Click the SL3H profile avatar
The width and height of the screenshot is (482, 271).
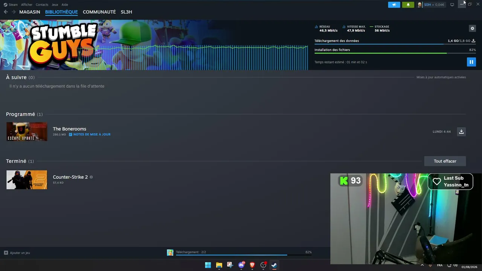[420, 5]
